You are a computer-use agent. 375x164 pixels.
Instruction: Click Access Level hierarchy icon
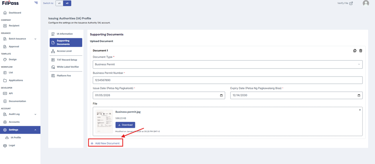pyautogui.click(x=53, y=51)
